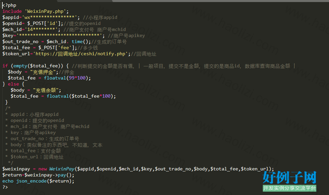Click the '* appid：小程序appid' comment line
Viewport: 329px width, 195px height.
32,115
